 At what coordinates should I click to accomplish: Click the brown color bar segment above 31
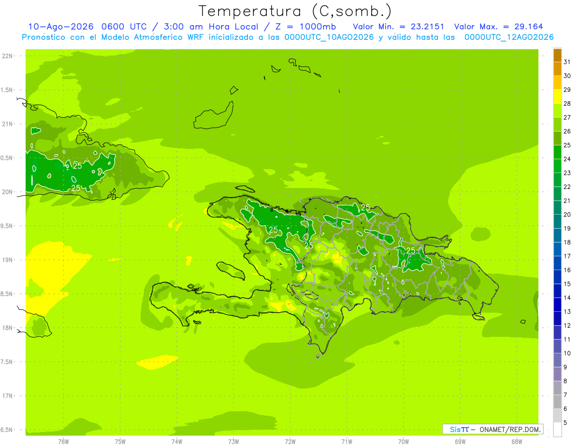point(557,55)
